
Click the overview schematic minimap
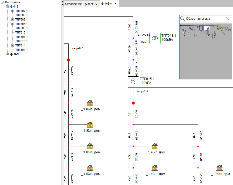(206, 51)
